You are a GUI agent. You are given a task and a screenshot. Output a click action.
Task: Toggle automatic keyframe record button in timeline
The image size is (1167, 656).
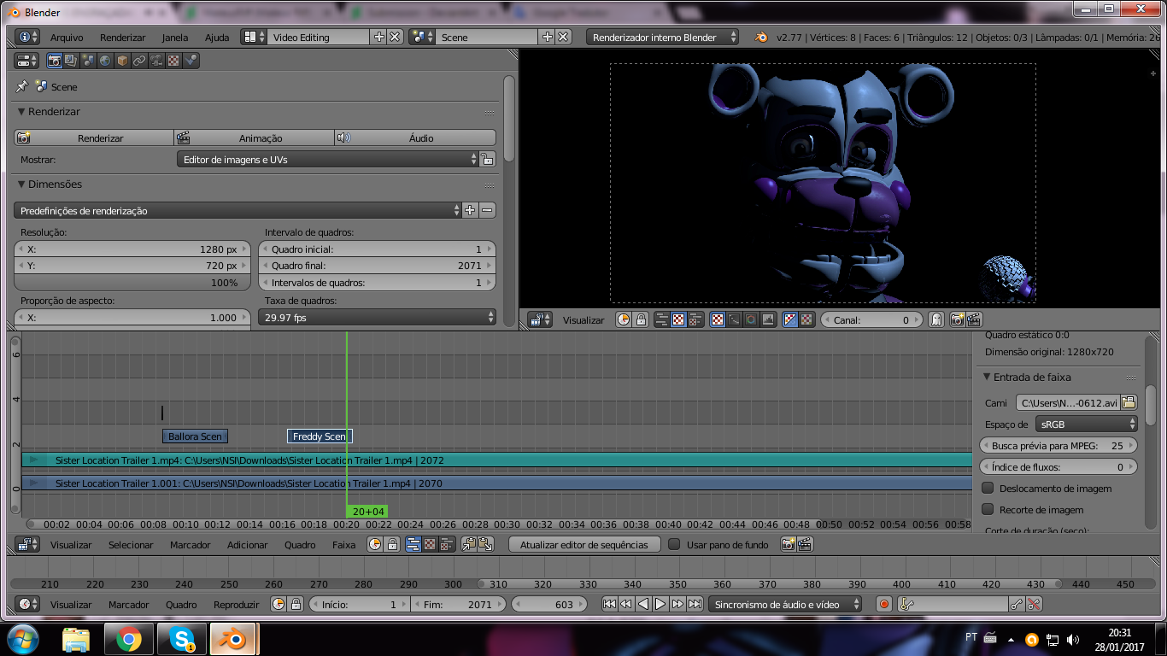pos(884,604)
